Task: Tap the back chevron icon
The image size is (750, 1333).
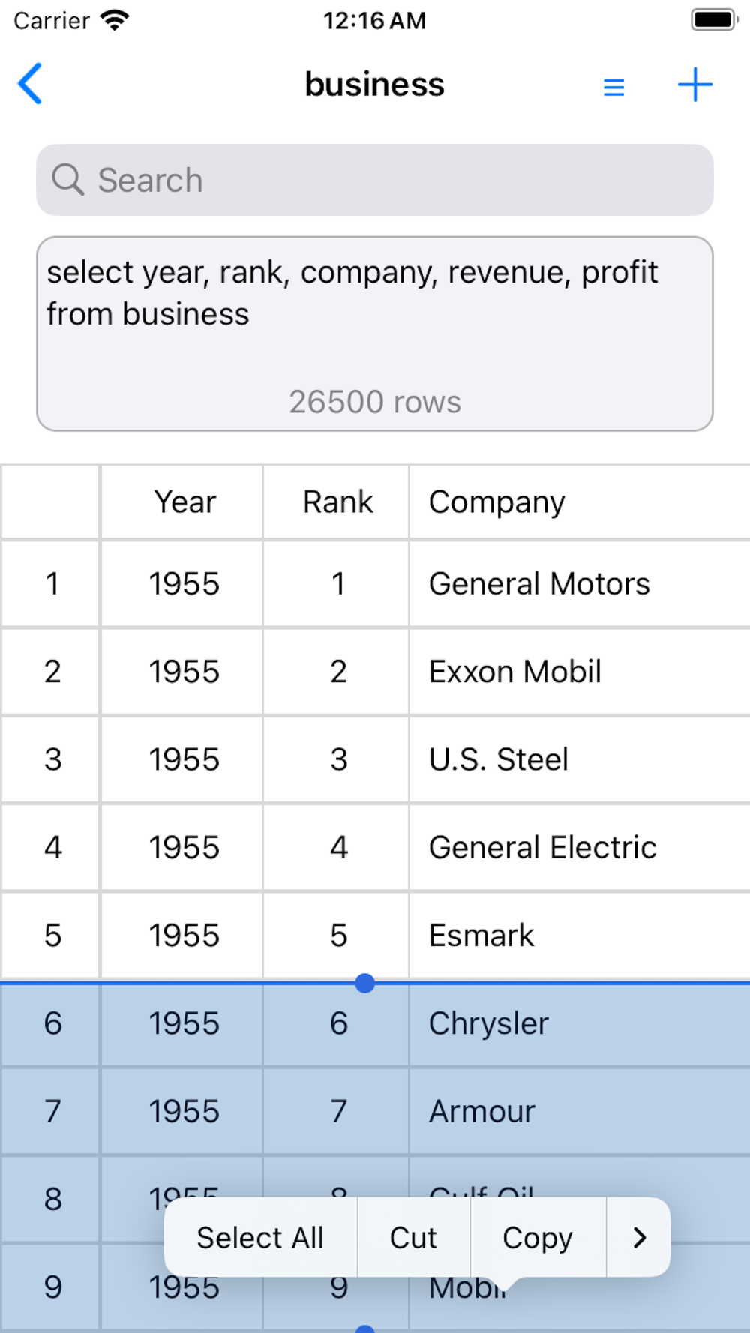Action: 30,84
